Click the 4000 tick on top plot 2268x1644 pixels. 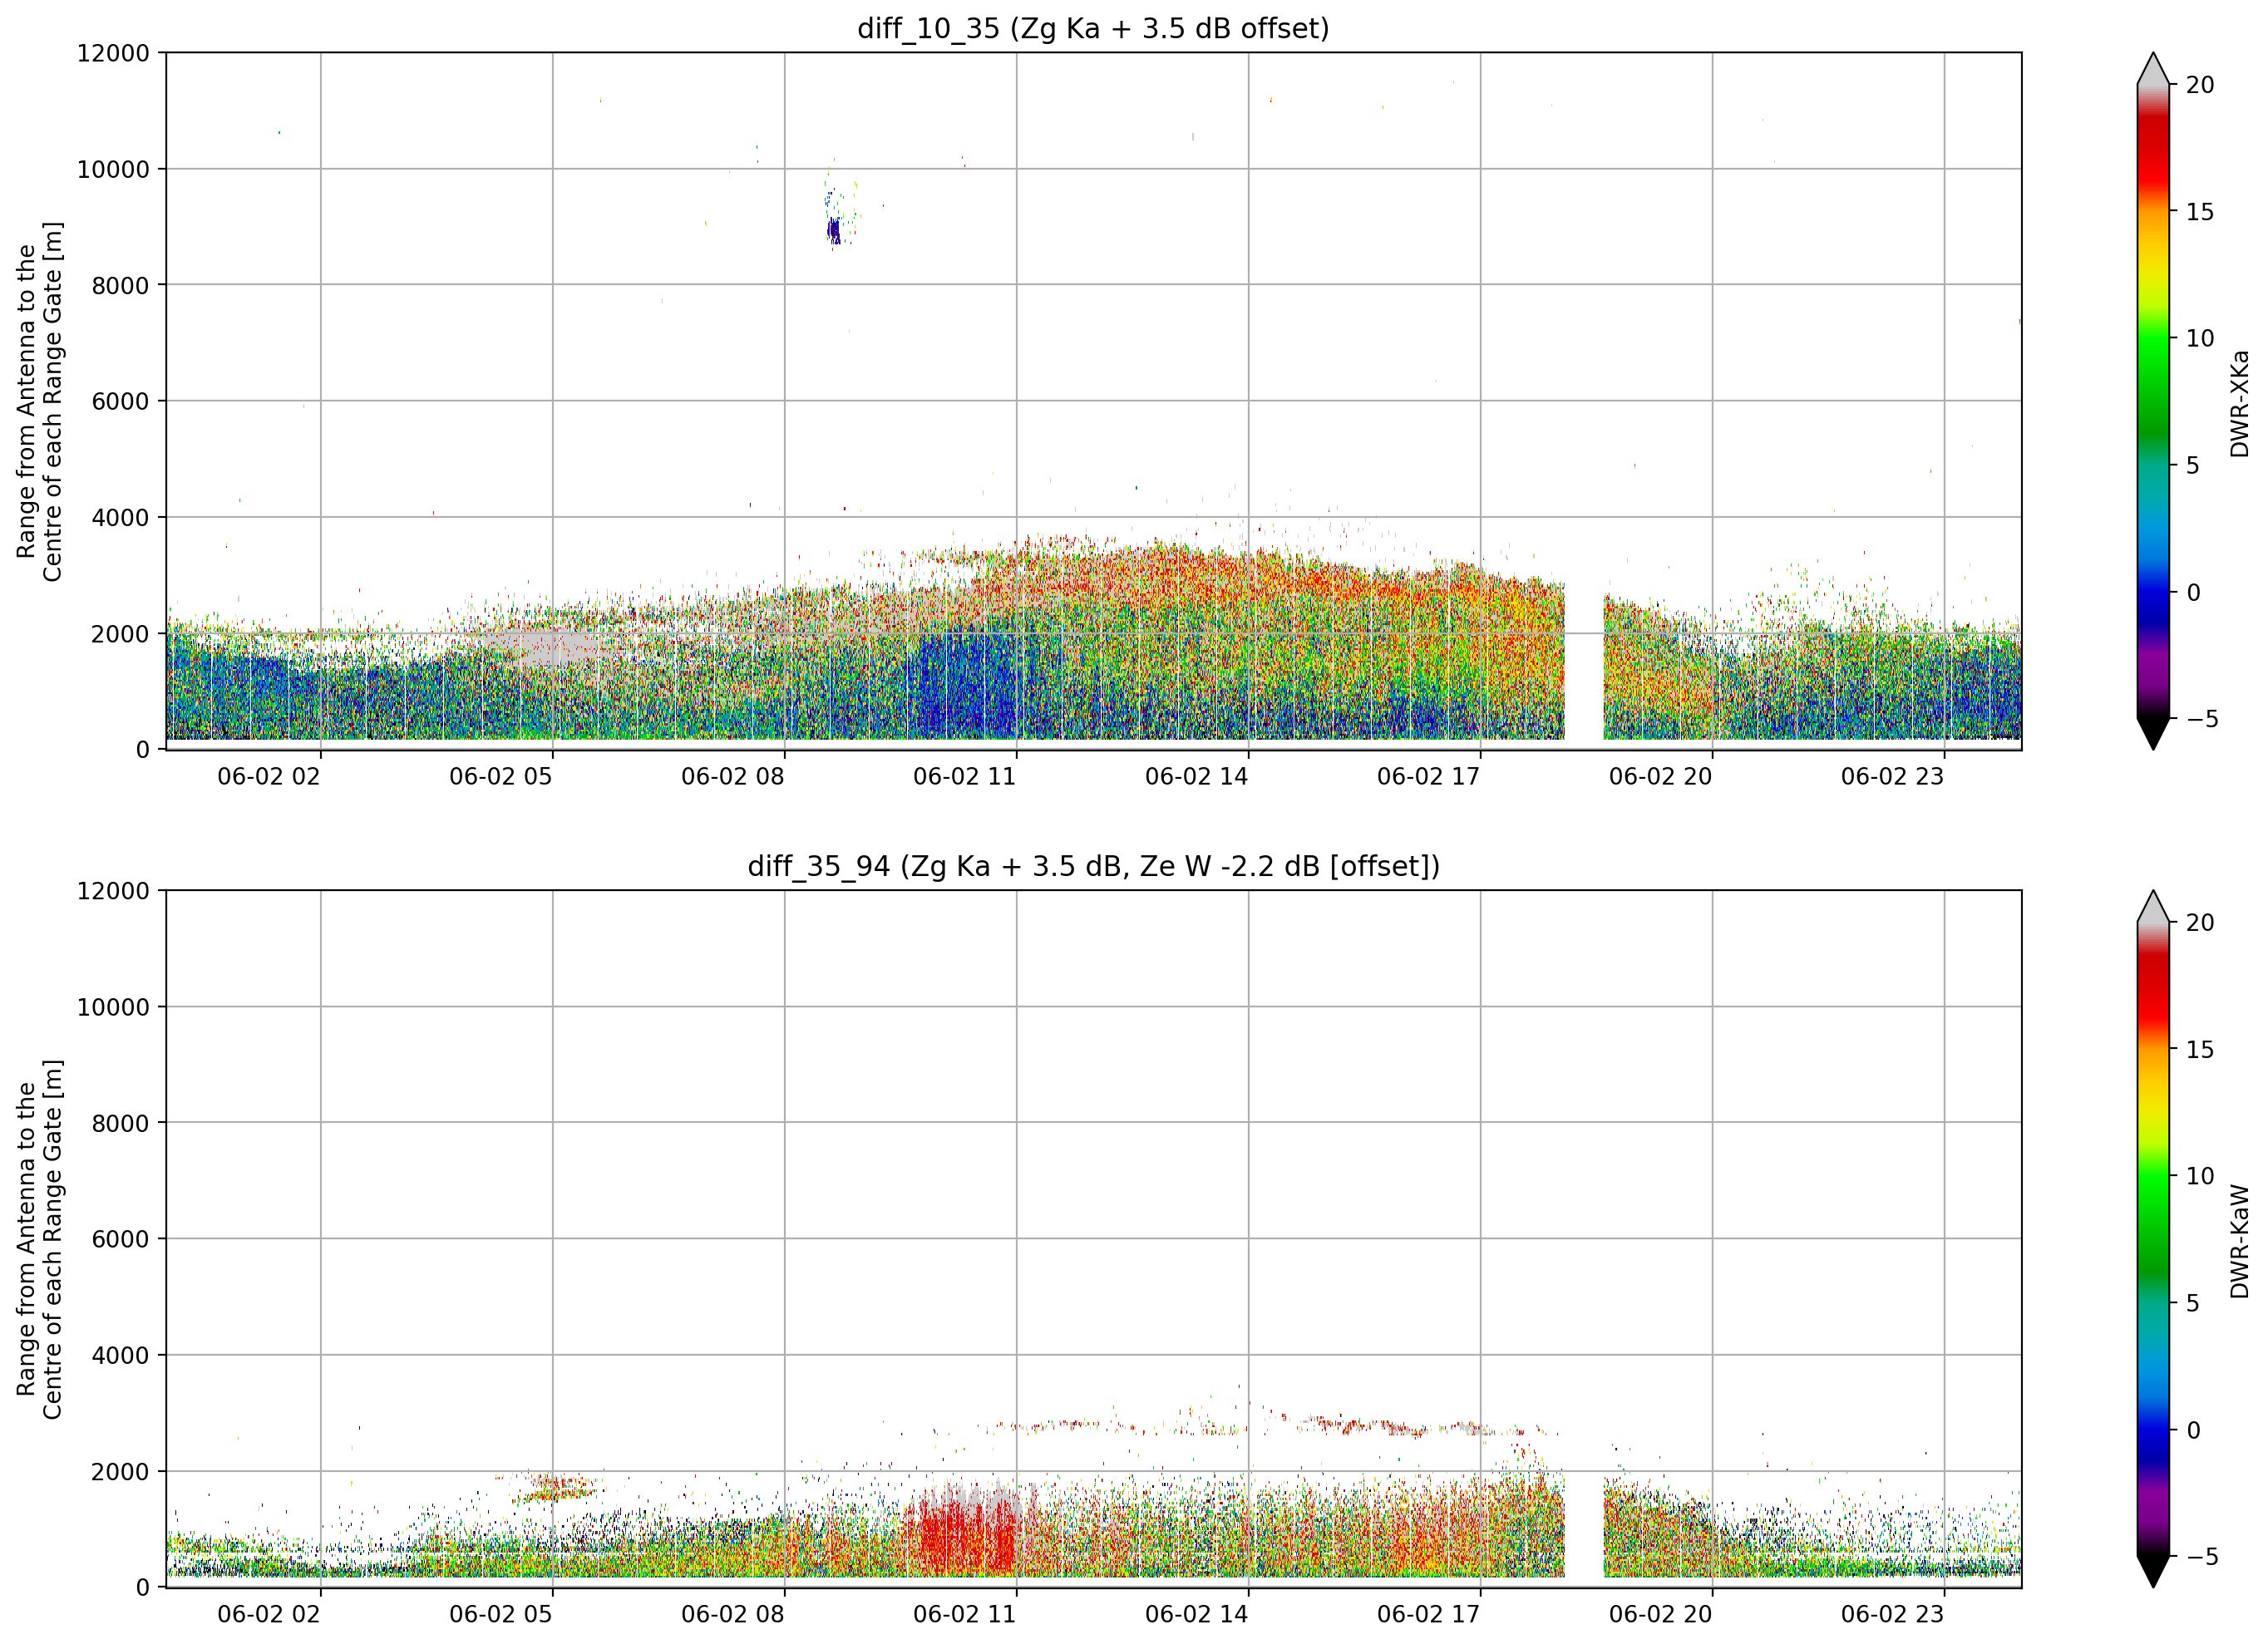pyautogui.click(x=120, y=517)
